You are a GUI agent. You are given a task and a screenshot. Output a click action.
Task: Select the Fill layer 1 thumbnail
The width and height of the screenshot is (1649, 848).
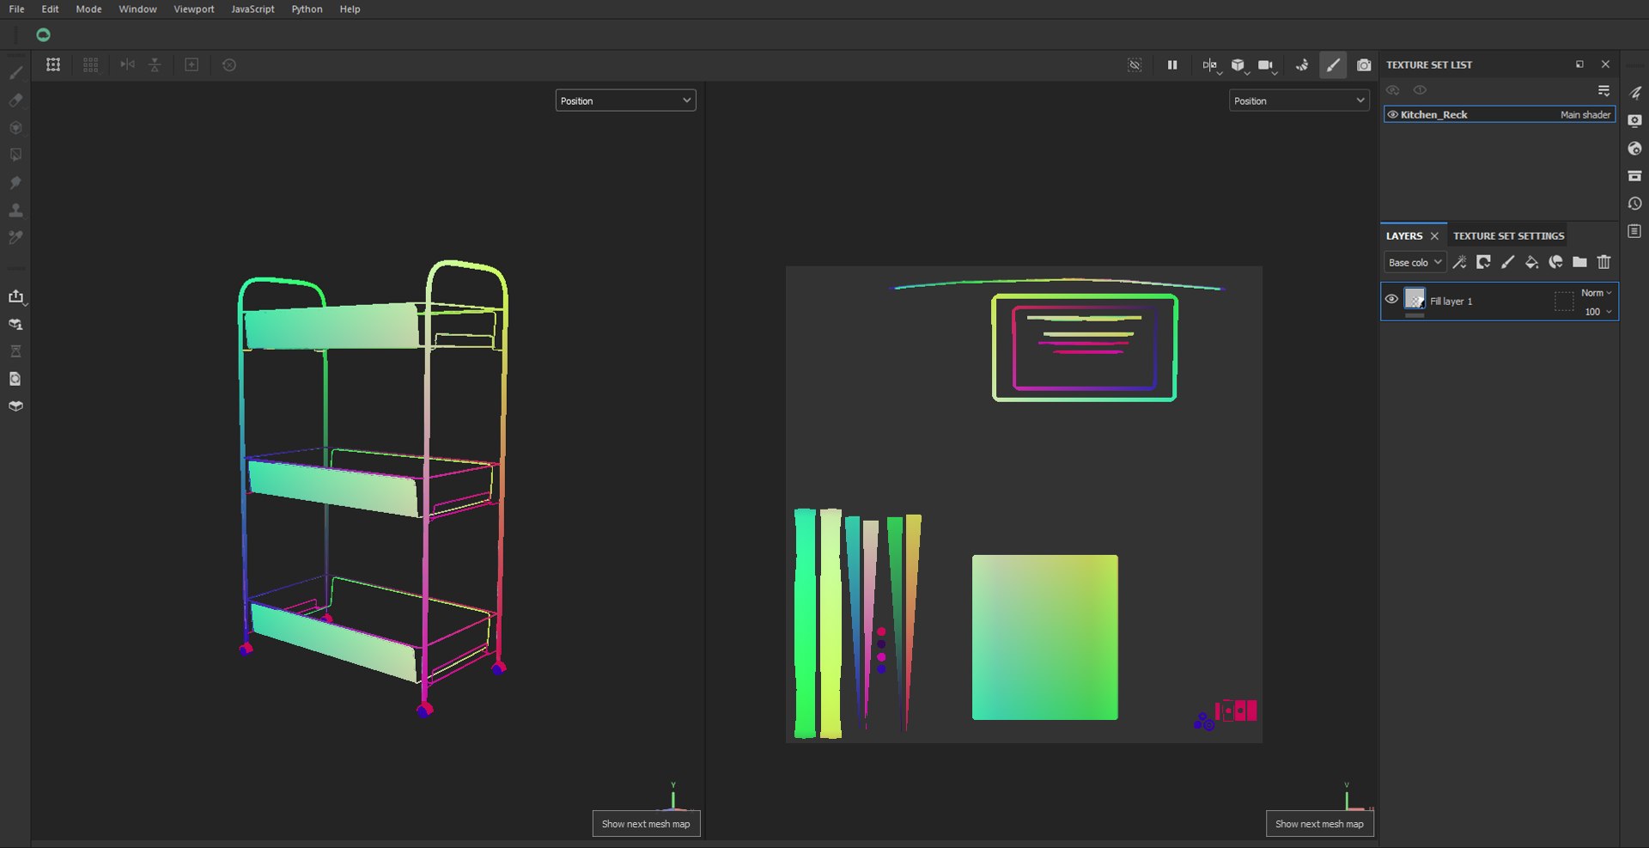(x=1415, y=299)
